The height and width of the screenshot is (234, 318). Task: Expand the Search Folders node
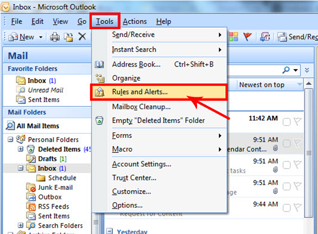(x=21, y=225)
